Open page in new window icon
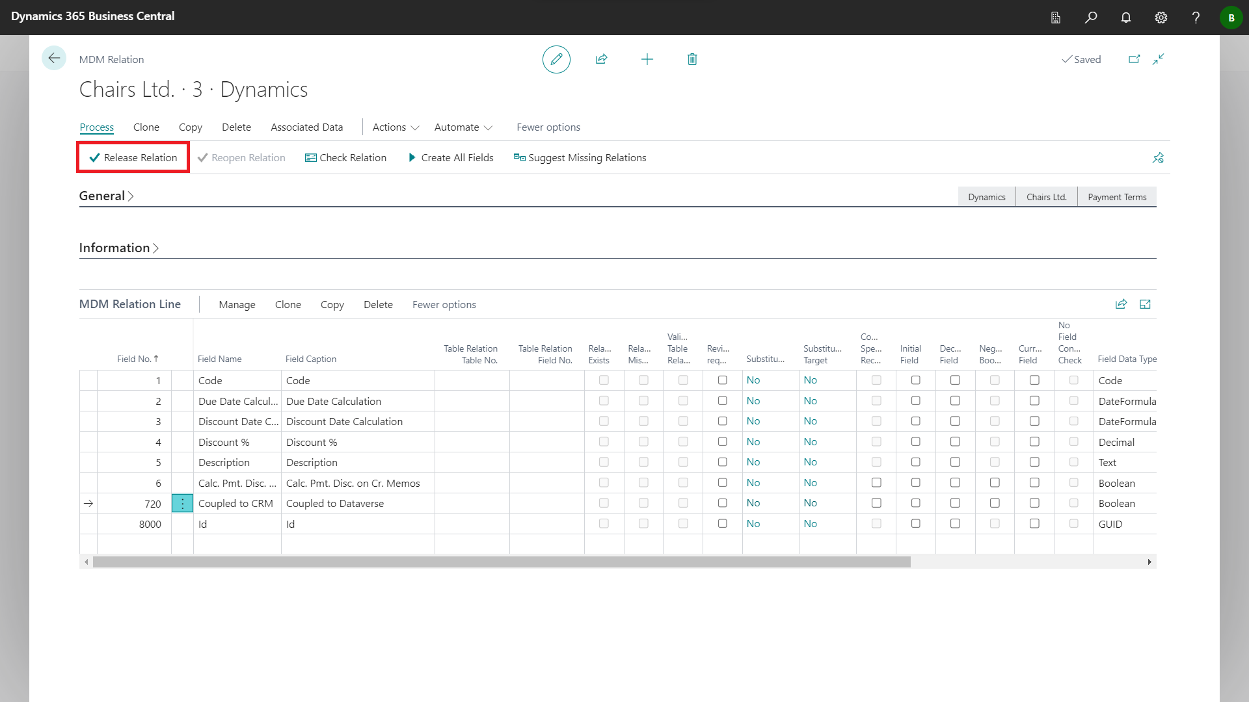Viewport: 1249px width, 702px height. pyautogui.click(x=1134, y=59)
